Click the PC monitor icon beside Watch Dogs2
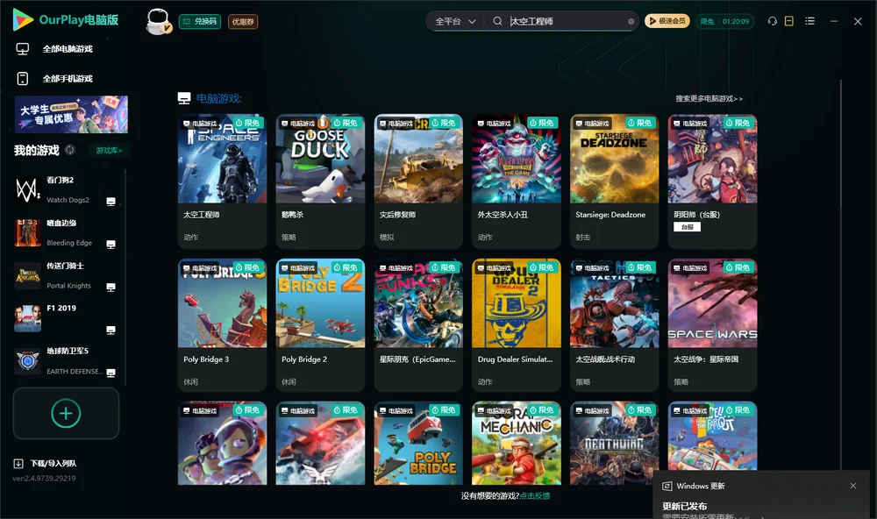877x519 pixels. [x=111, y=202]
